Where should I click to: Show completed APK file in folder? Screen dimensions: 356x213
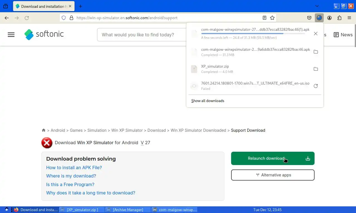(x=316, y=52)
